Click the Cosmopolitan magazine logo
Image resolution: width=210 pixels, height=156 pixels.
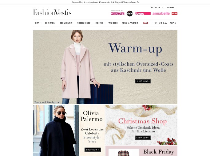click(x=117, y=13)
